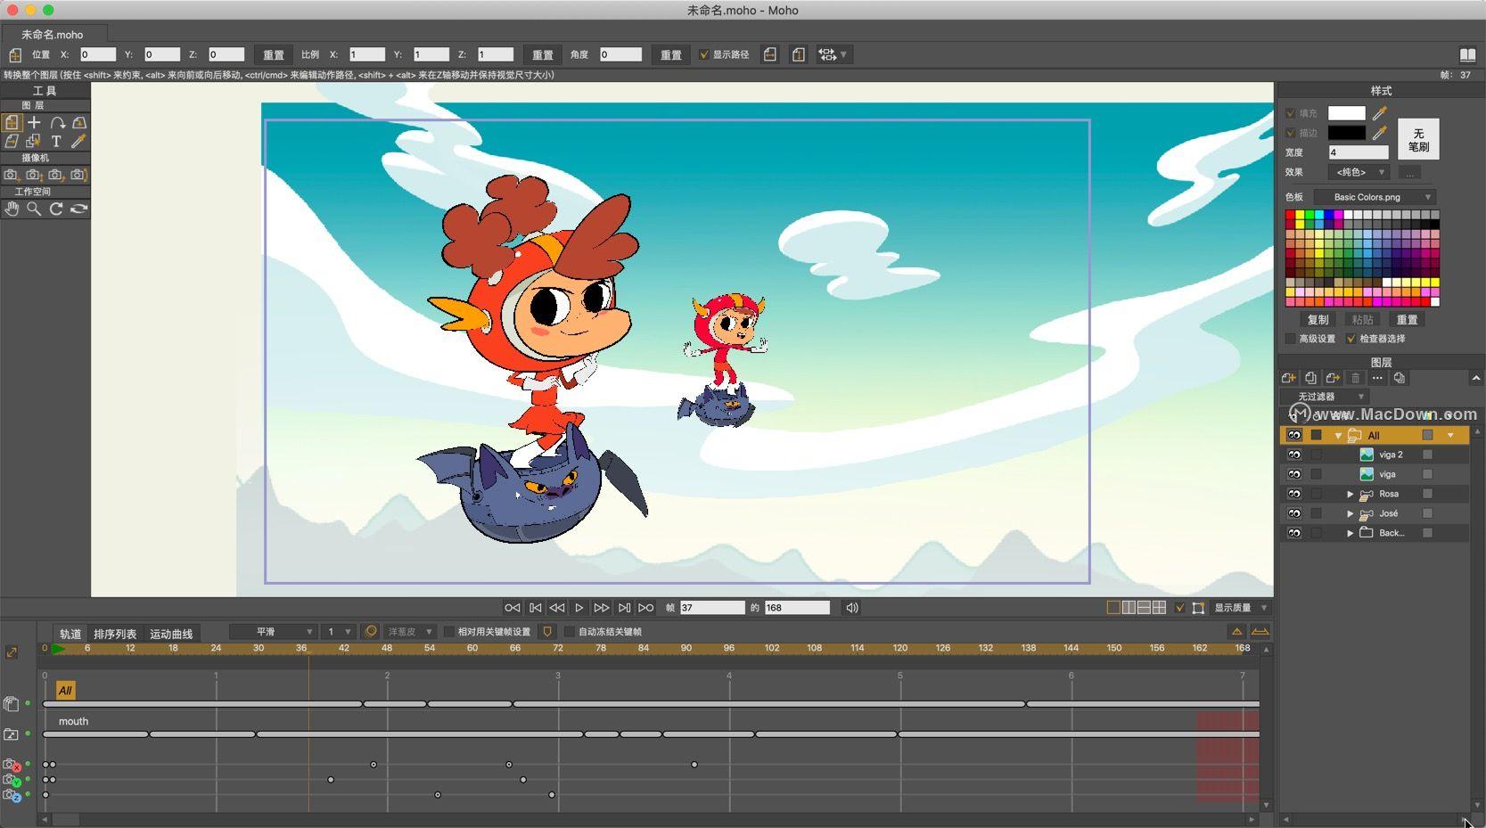This screenshot has height=828, width=1486.
Task: Select the Orbit Workspace tool
Action: click(79, 209)
